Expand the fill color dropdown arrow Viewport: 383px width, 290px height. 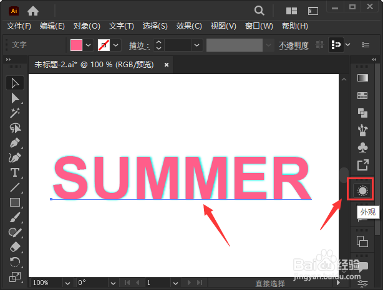pos(89,45)
